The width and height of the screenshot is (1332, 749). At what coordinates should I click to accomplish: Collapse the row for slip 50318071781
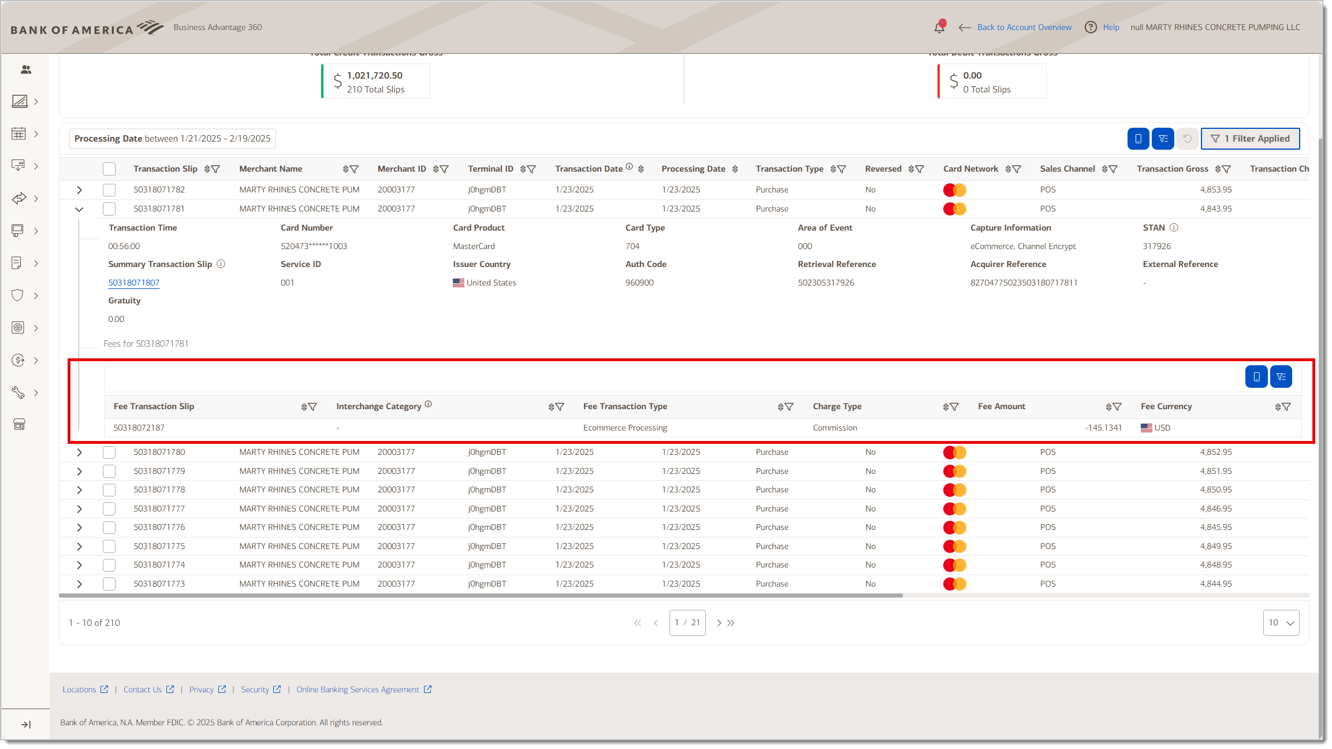[x=79, y=209]
